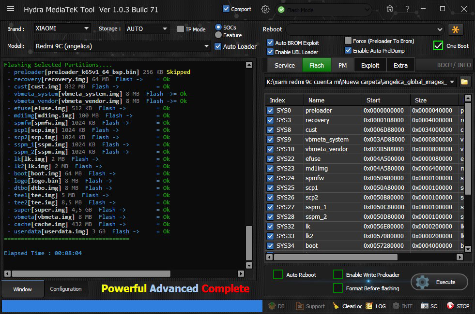Click the Execute button
This screenshot has width=475, height=314.
tap(439, 282)
